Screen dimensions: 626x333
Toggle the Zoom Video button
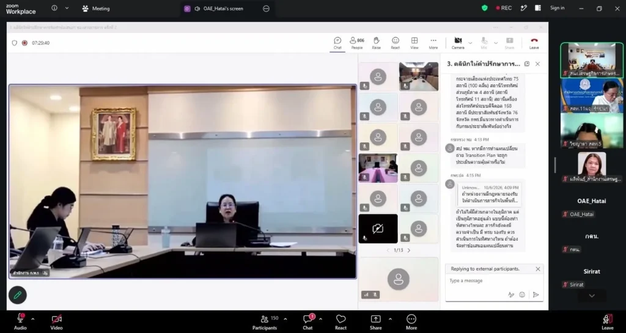click(57, 322)
